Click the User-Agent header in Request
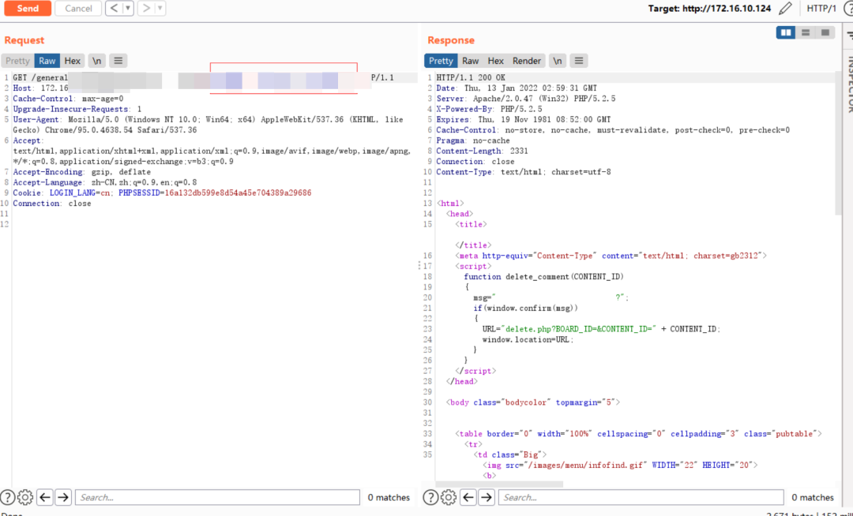The width and height of the screenshot is (853, 516). [x=209, y=125]
